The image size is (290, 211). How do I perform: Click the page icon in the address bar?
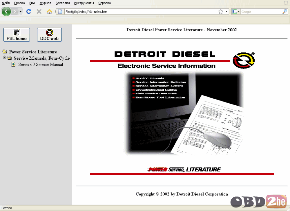[x=60, y=12]
